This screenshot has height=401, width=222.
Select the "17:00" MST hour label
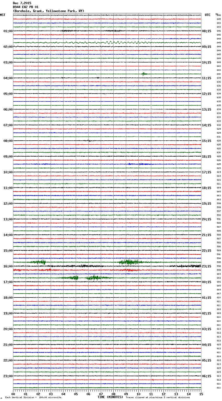[x=8, y=282]
